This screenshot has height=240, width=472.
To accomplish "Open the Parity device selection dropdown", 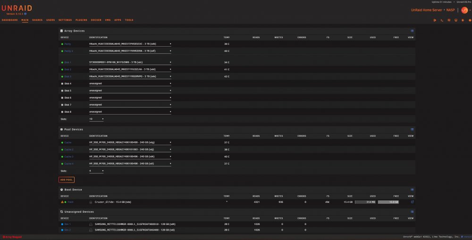I will pyautogui.click(x=130, y=44).
